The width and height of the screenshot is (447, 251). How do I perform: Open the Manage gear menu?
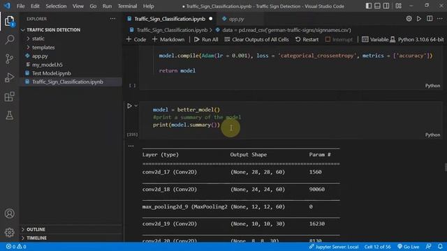click(9, 232)
